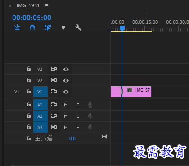Toggle the magnet Snap button

click(32, 28)
